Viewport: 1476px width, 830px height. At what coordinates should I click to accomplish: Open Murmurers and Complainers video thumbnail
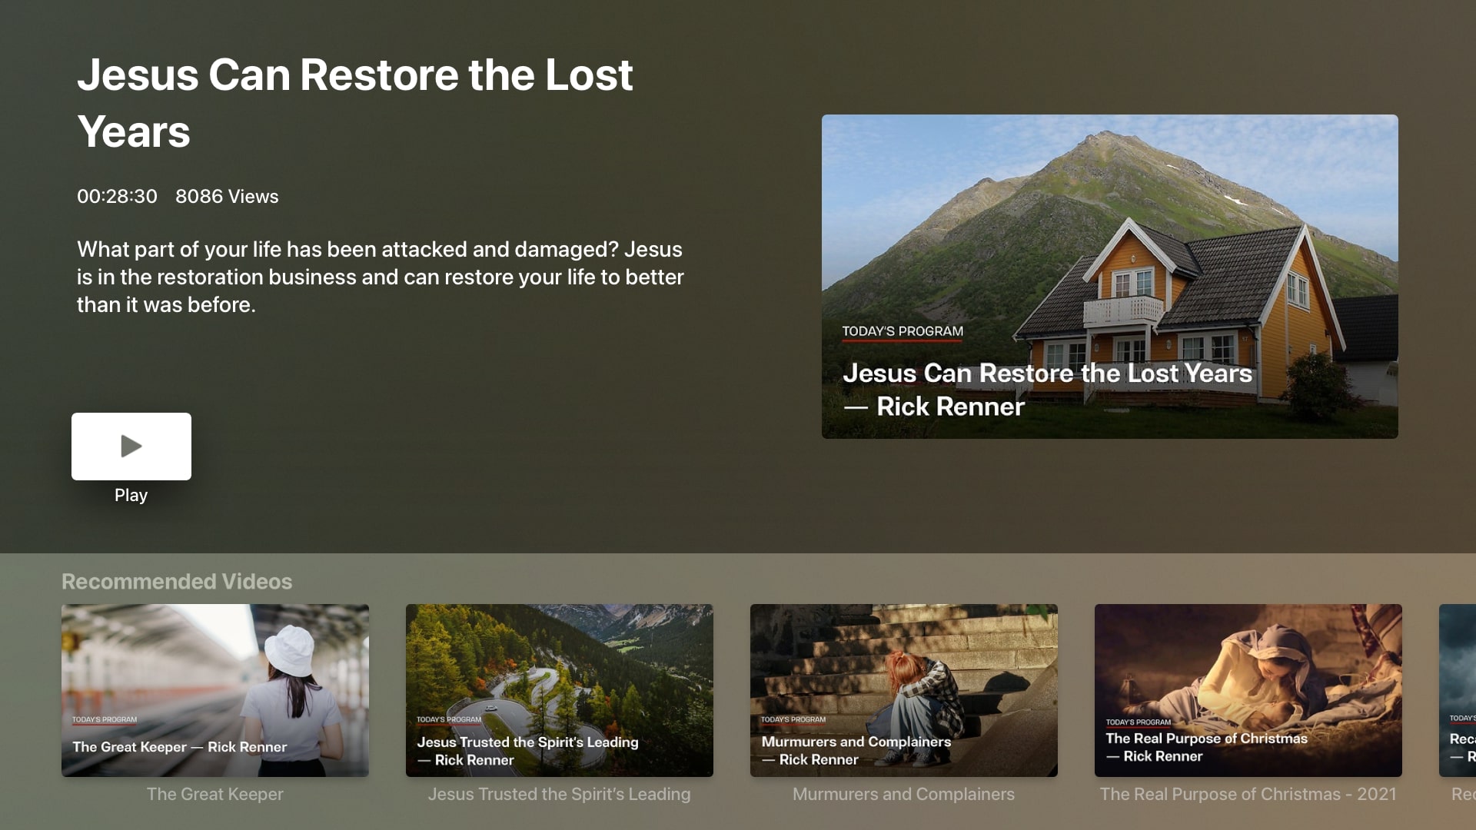904,690
